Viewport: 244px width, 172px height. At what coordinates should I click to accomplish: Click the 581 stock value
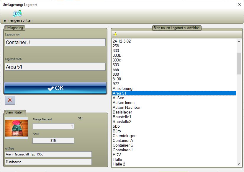pyautogui.click(x=80, y=118)
